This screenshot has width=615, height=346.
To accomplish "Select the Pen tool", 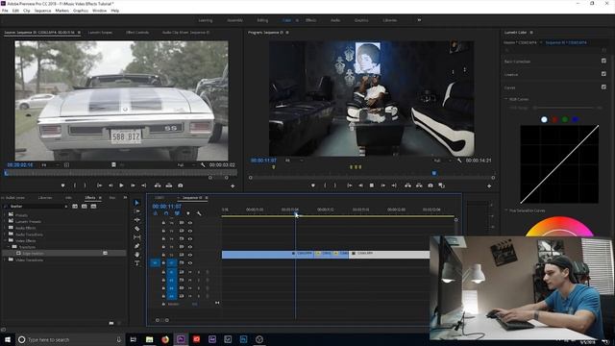I will (136, 246).
